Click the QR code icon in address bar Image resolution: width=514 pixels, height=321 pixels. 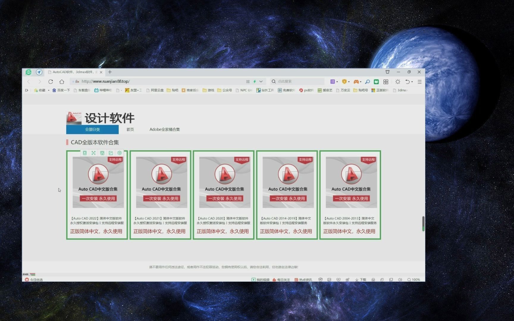(248, 81)
